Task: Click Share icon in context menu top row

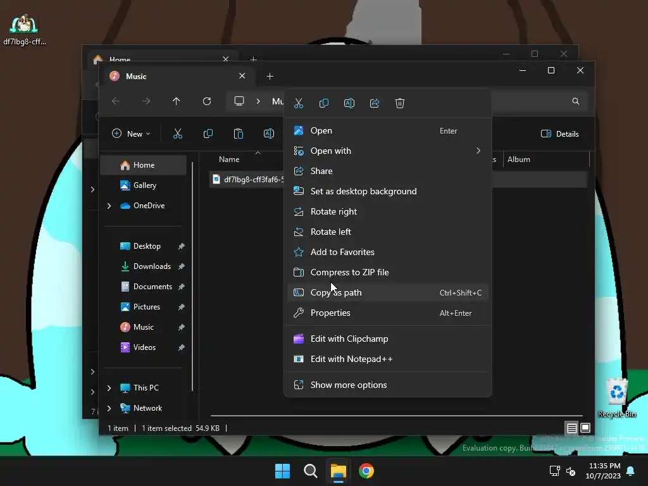Action: coord(375,103)
